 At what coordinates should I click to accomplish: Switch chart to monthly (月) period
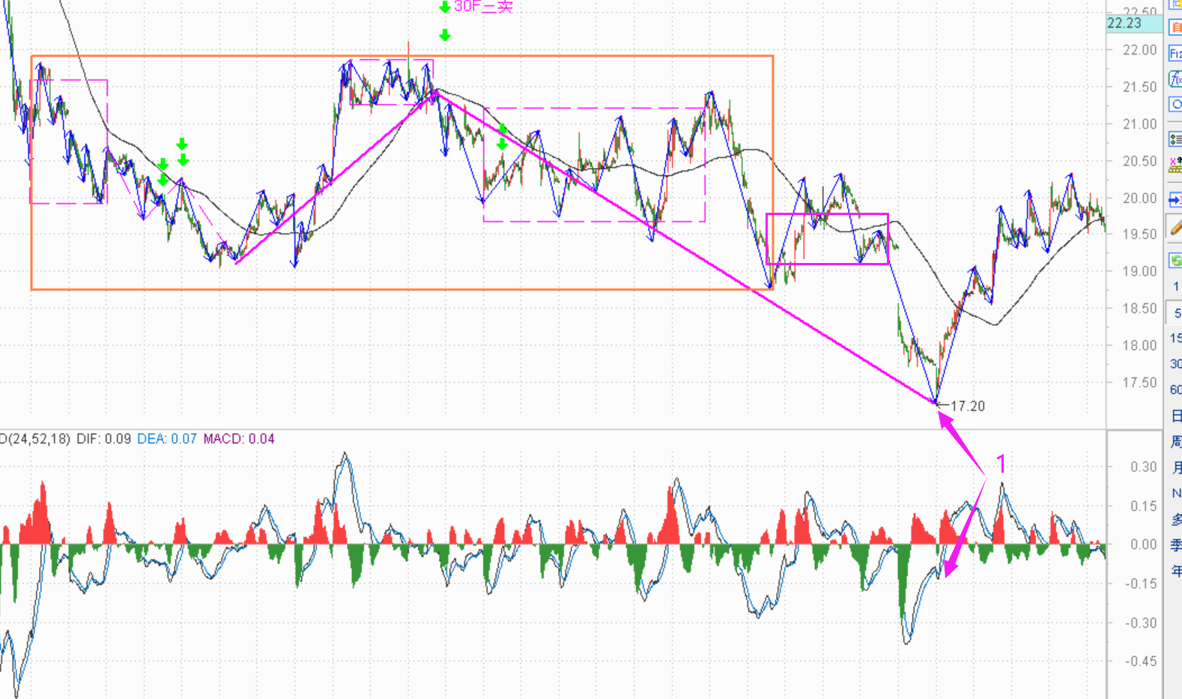[x=1176, y=468]
